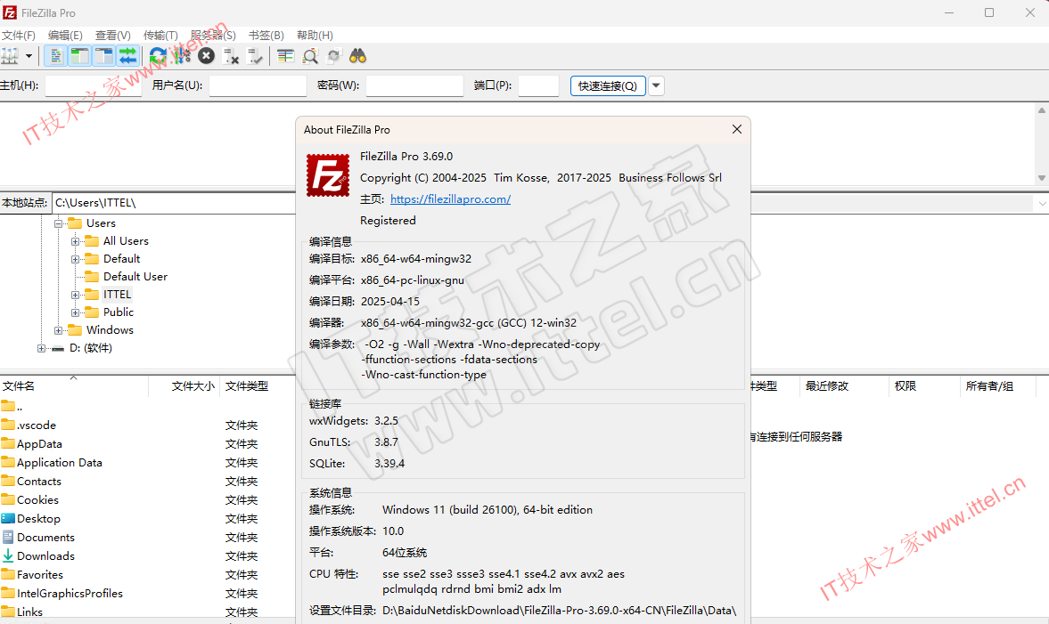Image resolution: width=1049 pixels, height=624 pixels.
Task: Select the AppData folder icon
Action: (8, 443)
